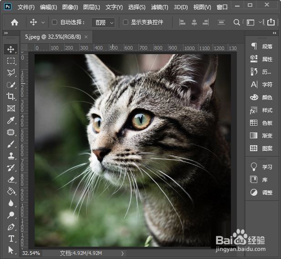Select the Eyedropper tool
The width and height of the screenshot is (281, 259).
point(11,120)
